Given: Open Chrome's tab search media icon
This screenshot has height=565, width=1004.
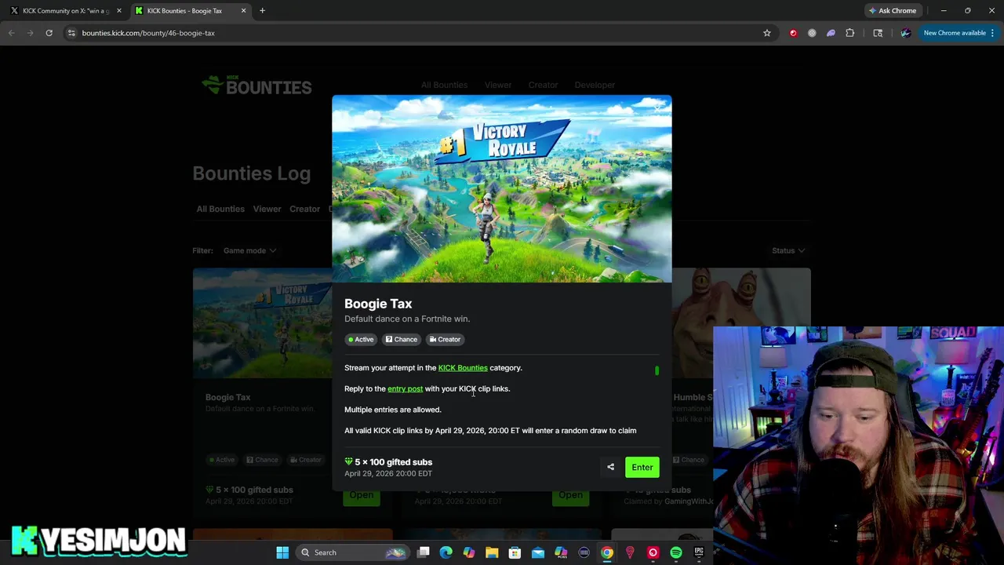Looking at the screenshot, I should tap(878, 33).
